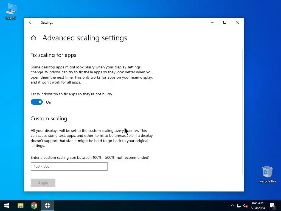281x211 pixels.
Task: Click the muted volume tray icon
Action: 246,206
